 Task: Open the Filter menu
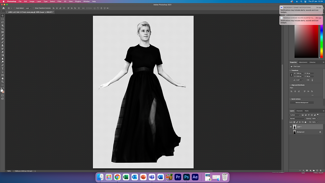[x=59, y=1]
